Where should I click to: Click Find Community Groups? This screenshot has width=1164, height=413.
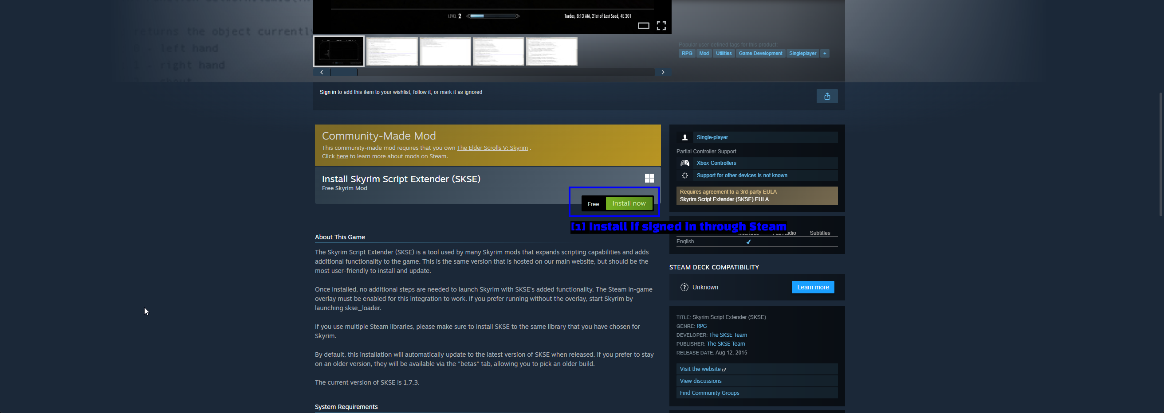click(x=757, y=393)
